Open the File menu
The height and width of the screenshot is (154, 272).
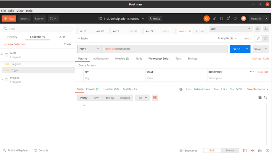(3, 11)
